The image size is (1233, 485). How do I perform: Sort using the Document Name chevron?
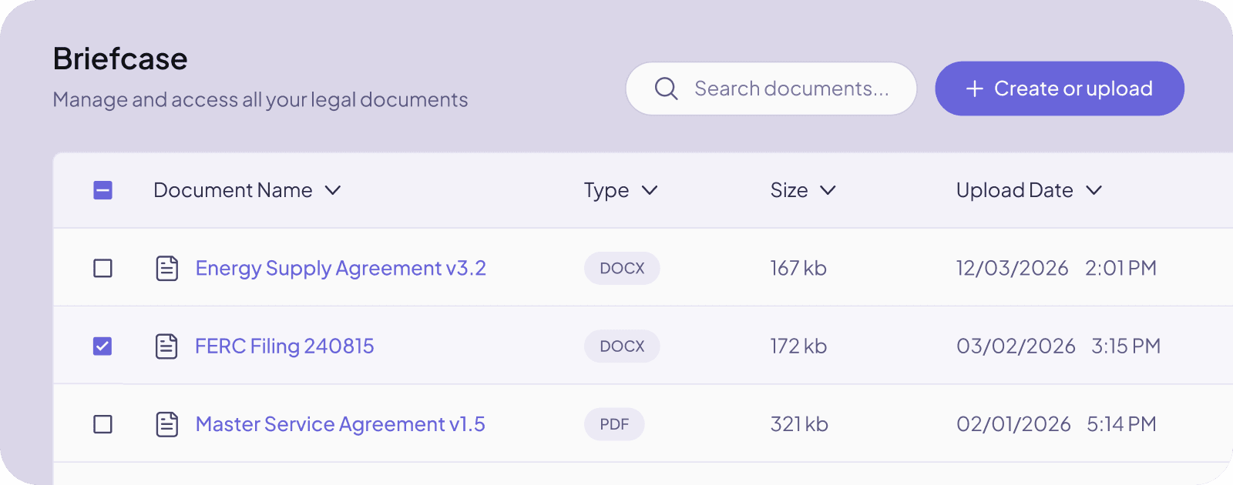point(333,190)
